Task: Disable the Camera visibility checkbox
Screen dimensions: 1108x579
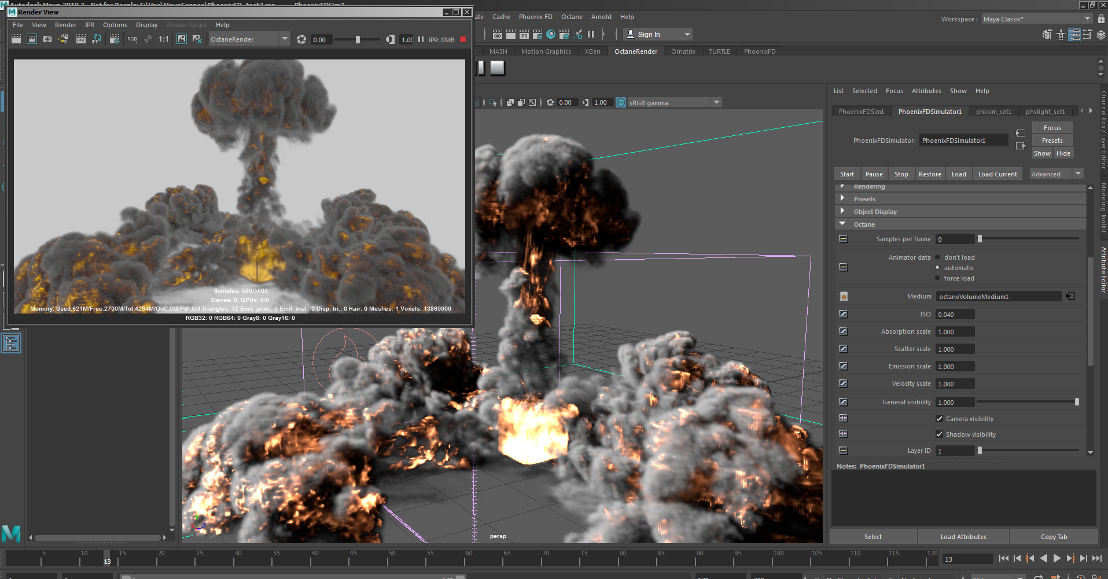Action: (940, 419)
